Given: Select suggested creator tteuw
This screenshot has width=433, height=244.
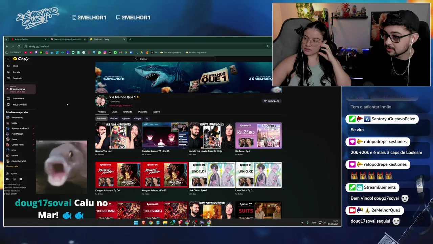Looking at the screenshot, I should point(14,139).
